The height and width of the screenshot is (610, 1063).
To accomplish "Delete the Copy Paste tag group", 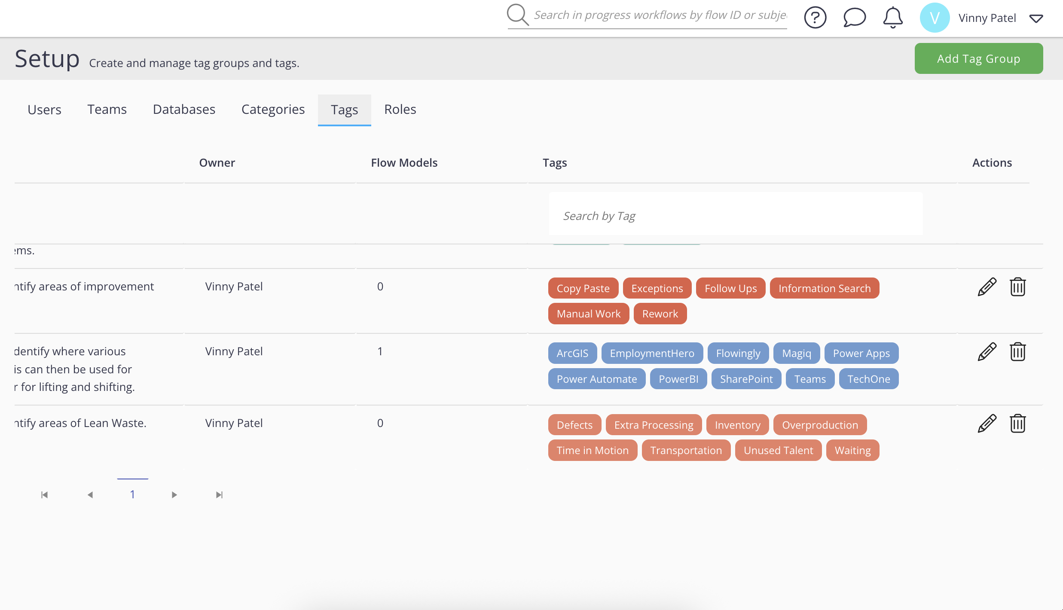I will tap(1017, 287).
